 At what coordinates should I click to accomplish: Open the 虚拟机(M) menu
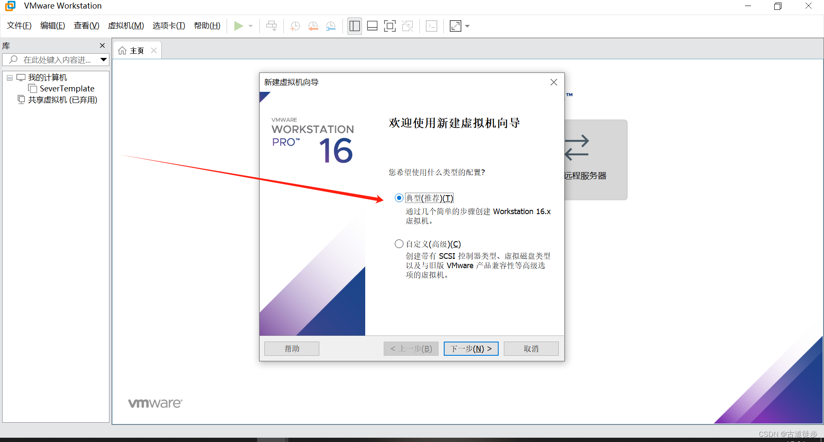click(x=126, y=26)
